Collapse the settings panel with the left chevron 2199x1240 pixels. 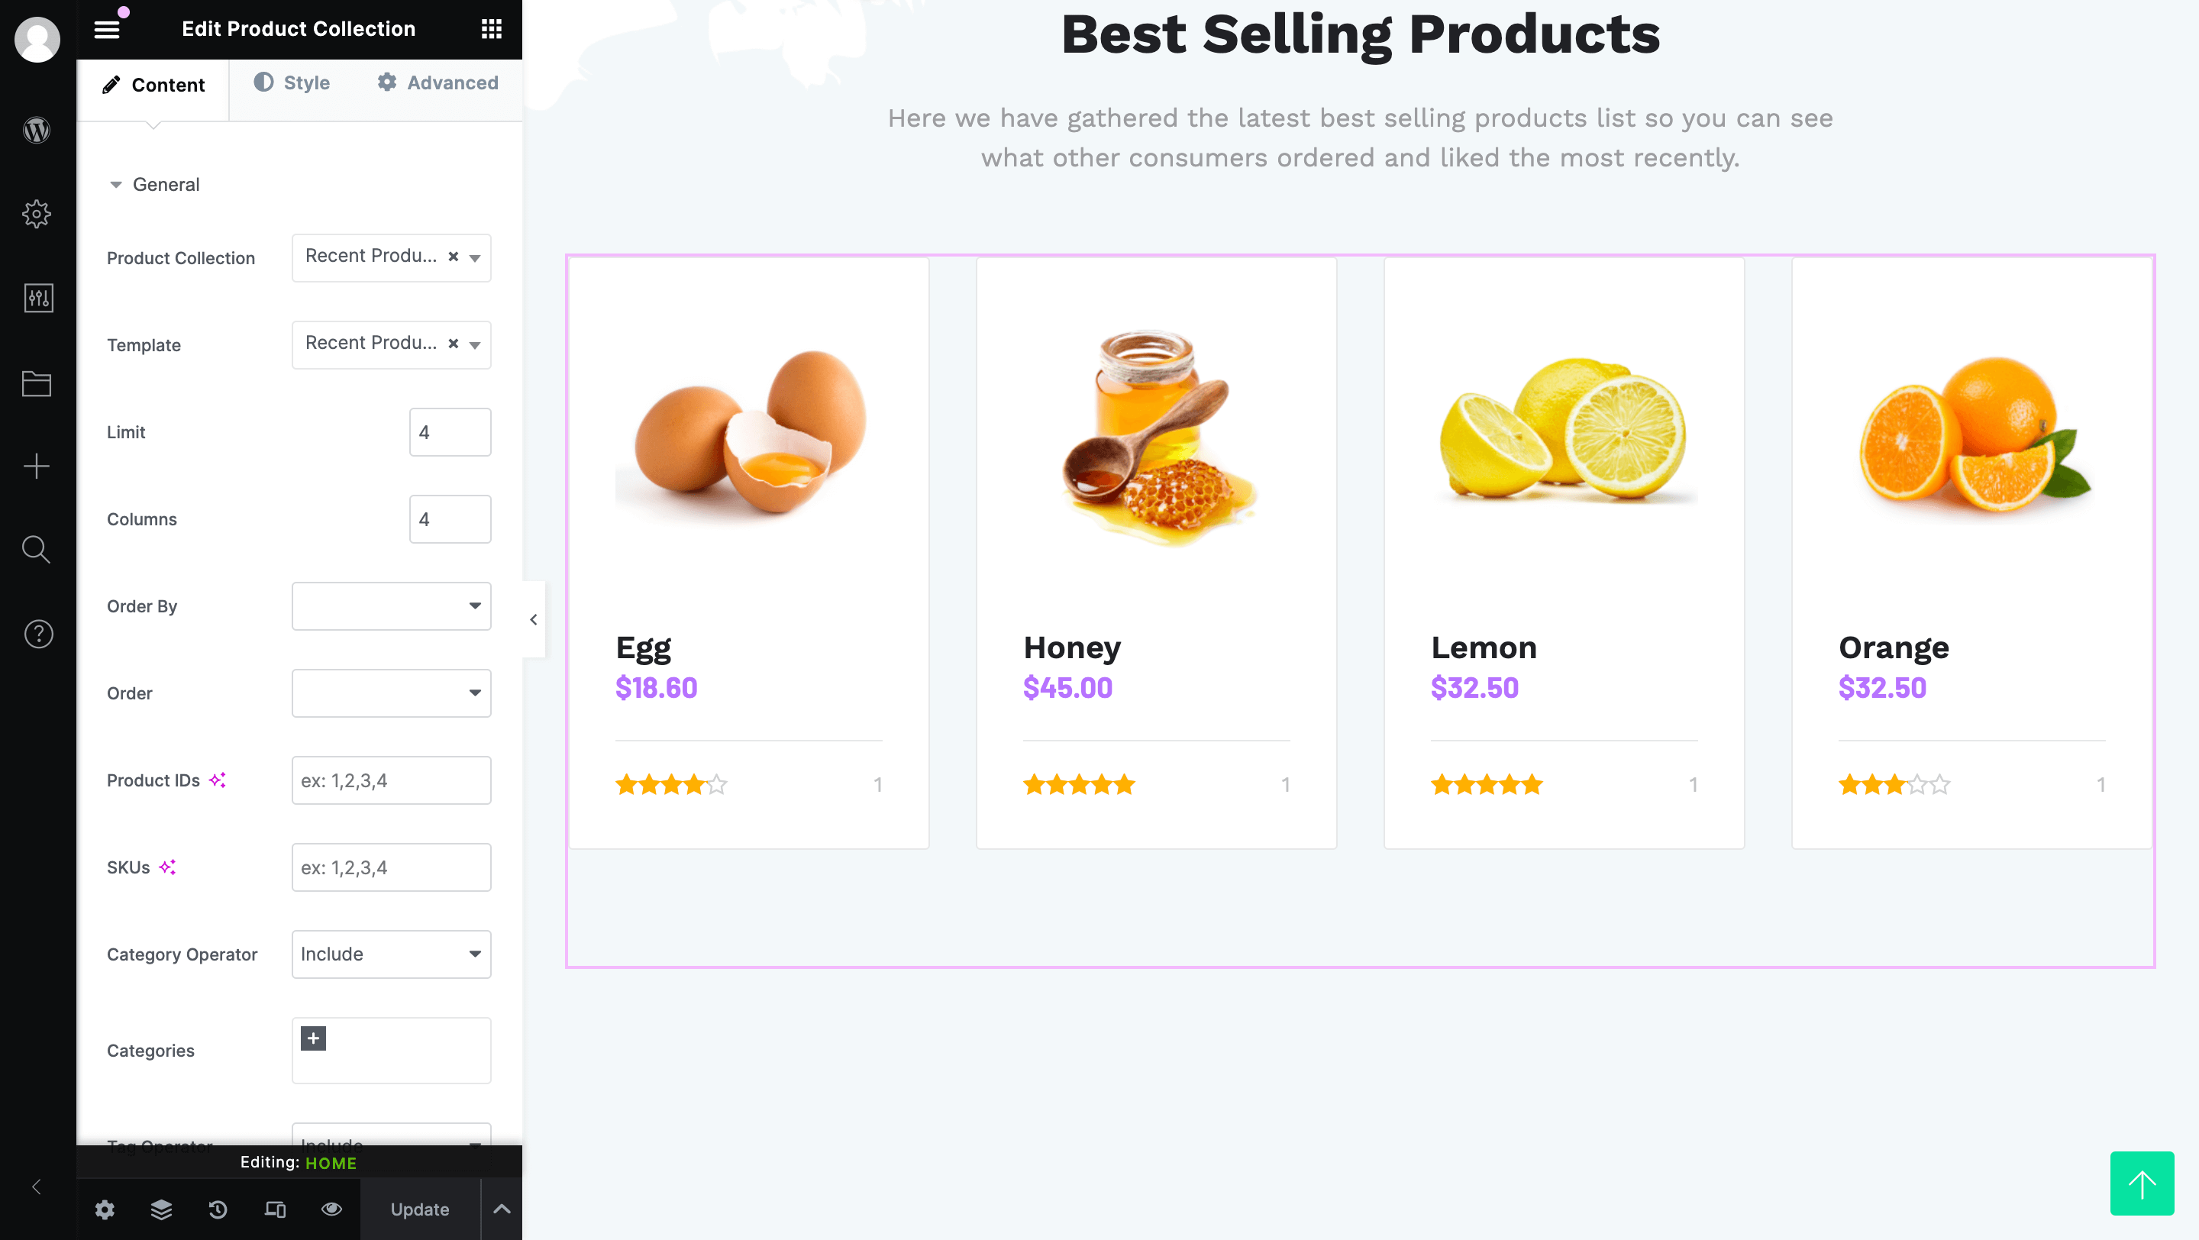[x=534, y=619]
